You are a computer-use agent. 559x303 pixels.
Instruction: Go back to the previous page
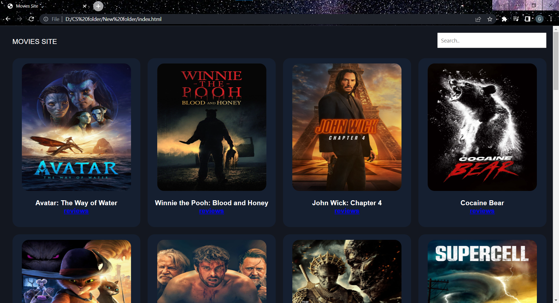[x=8, y=19]
